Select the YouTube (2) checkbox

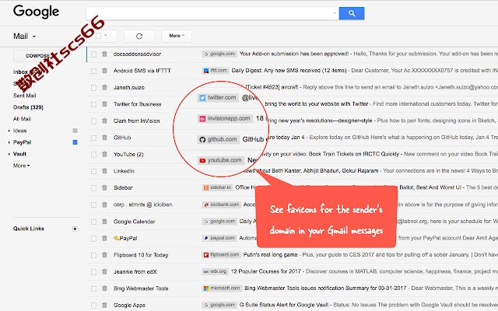[93, 155]
